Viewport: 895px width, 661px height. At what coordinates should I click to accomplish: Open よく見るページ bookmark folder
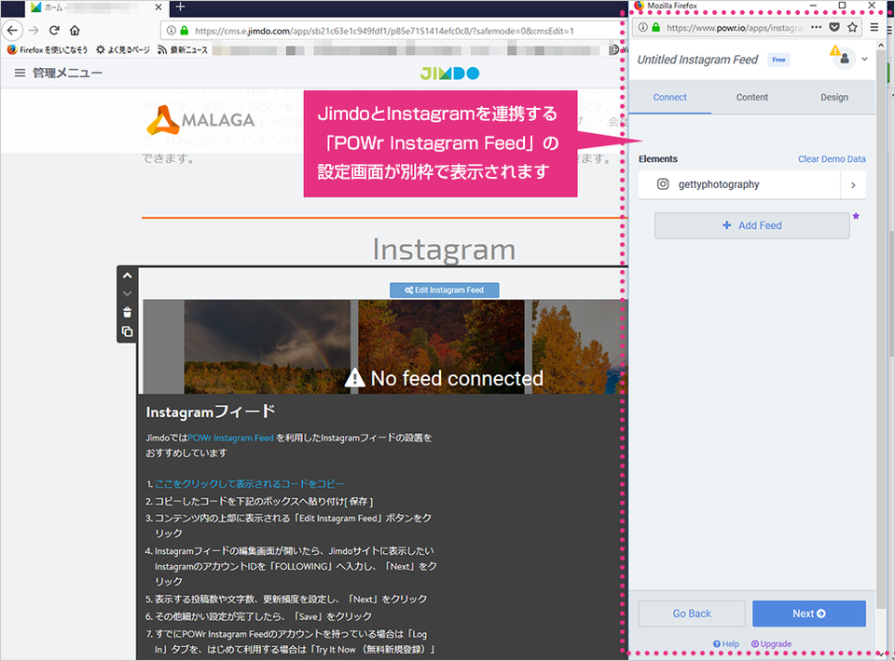(x=123, y=50)
